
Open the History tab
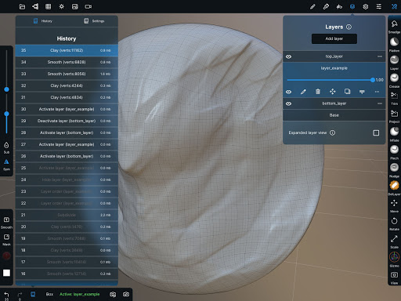[43, 21]
